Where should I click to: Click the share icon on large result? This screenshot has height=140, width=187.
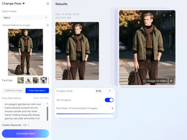[164, 15]
